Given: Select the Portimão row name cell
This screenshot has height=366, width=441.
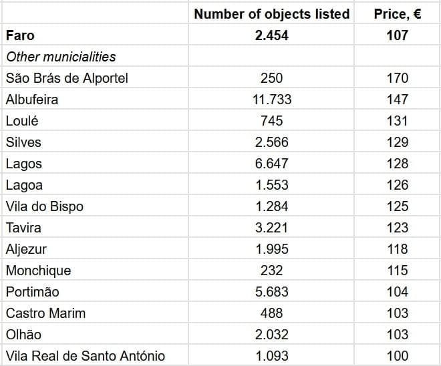Looking at the screenshot, I should coord(32,292).
